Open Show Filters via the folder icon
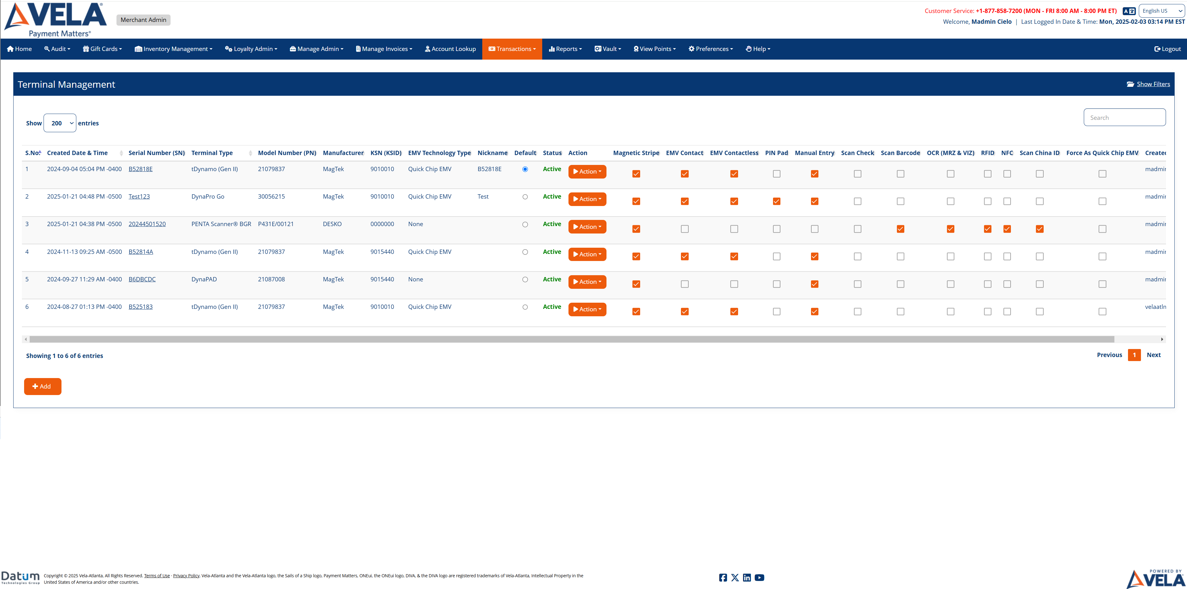1187x589 pixels. 1131,84
